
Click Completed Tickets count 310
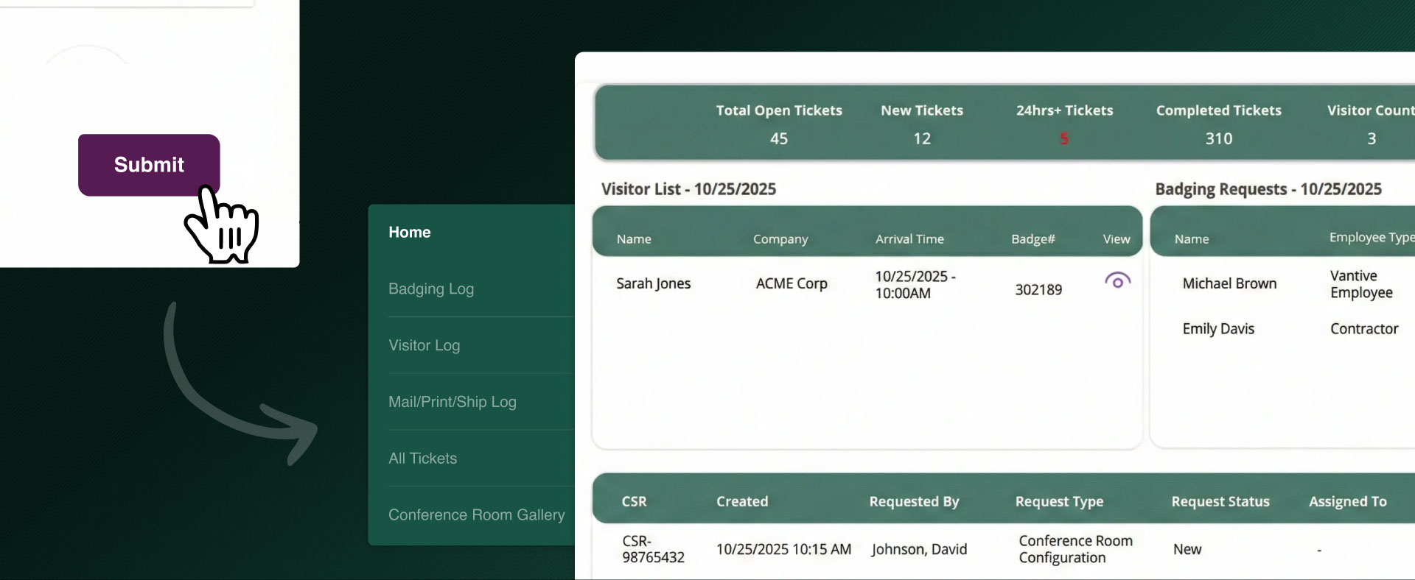click(x=1219, y=138)
